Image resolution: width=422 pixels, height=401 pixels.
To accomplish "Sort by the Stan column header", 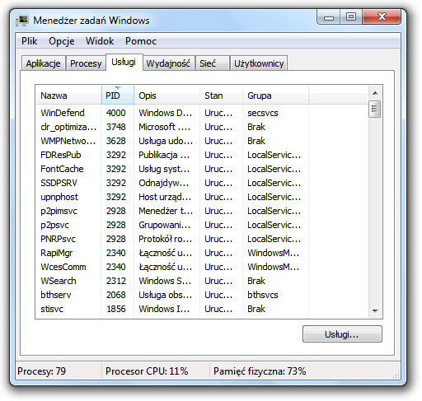I will click(x=221, y=96).
